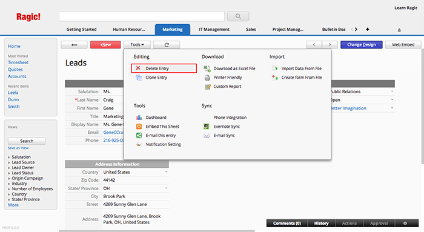Click the back arrow button
Image resolution: width=424 pixels, height=232 pixels.
point(74,45)
